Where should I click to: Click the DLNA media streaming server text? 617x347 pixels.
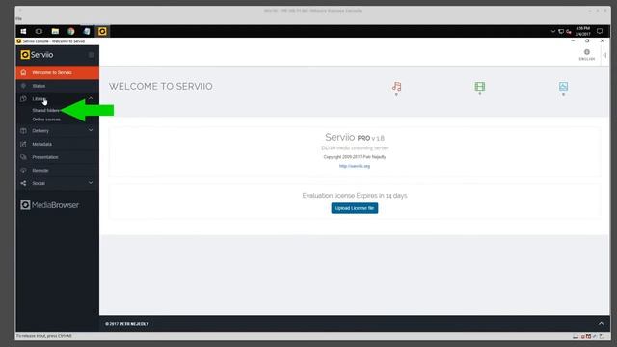pos(355,147)
